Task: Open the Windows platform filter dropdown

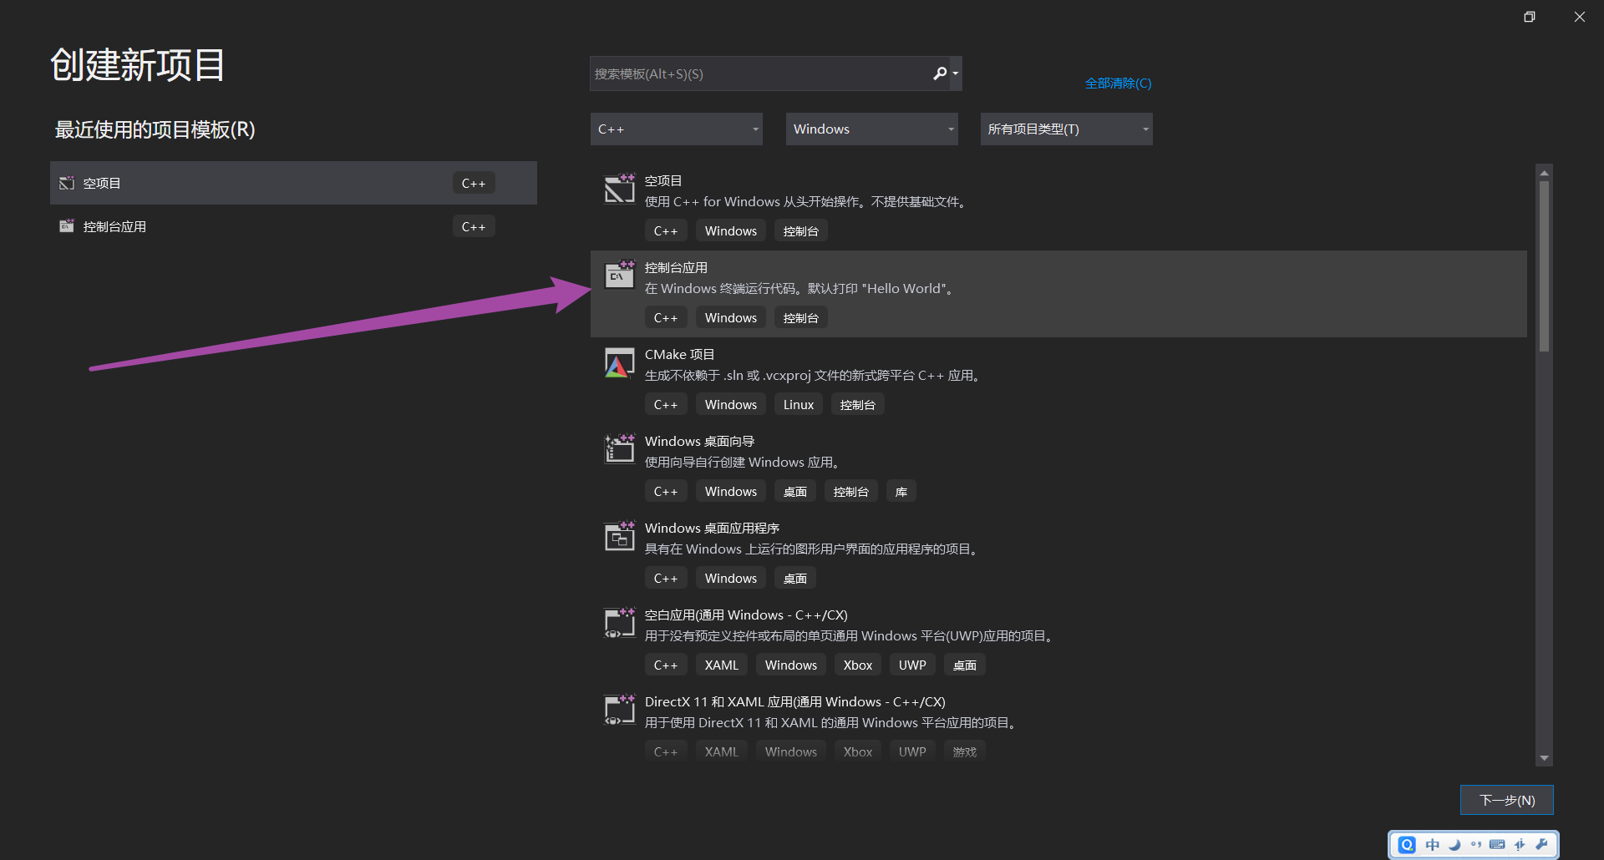Action: pos(872,129)
